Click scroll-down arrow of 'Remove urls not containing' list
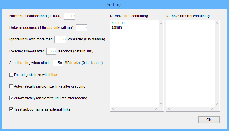 (216, 104)
